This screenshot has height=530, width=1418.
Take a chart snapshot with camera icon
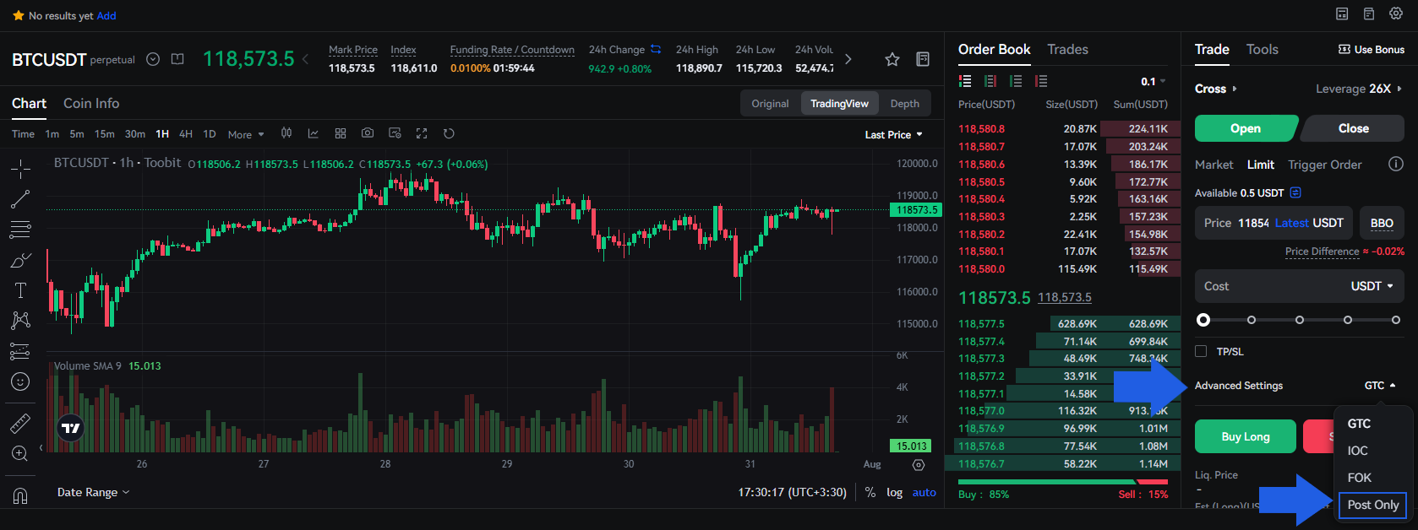pyautogui.click(x=368, y=133)
